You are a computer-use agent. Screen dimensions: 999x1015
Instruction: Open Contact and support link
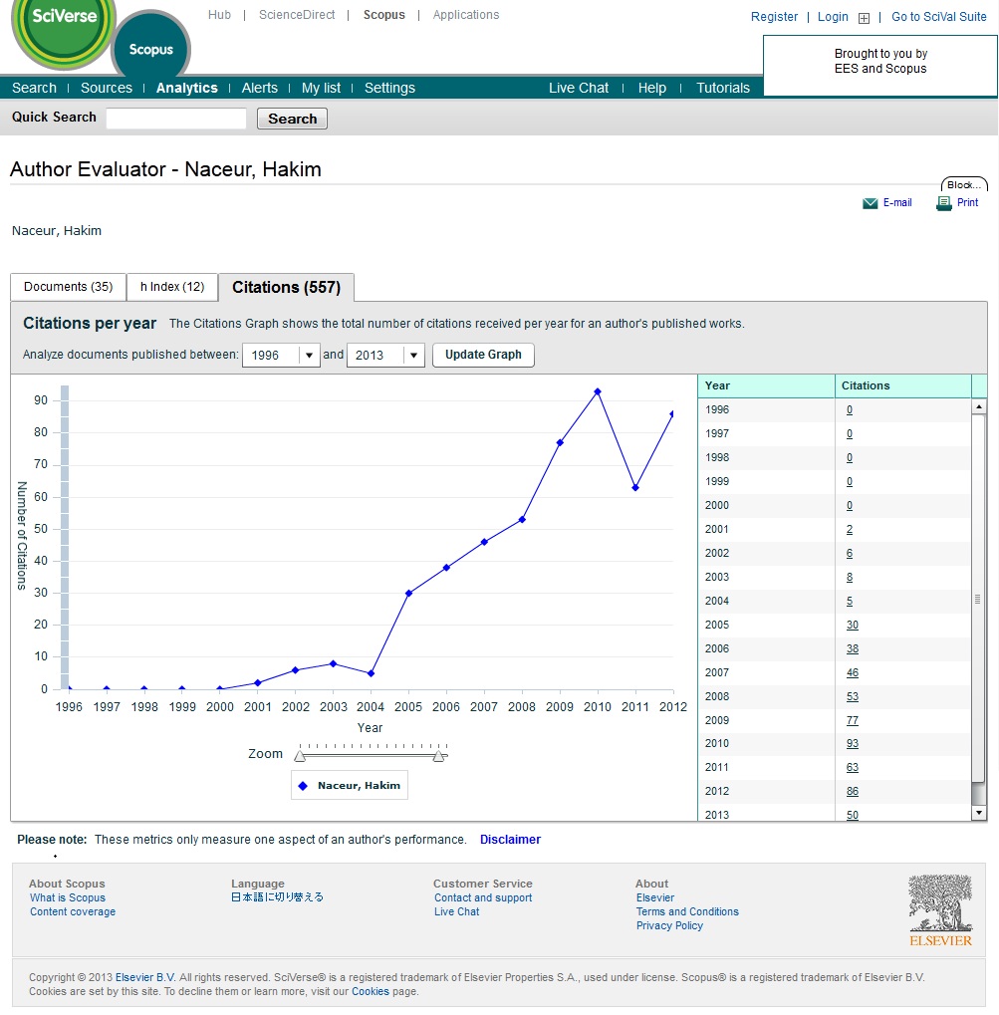483,897
